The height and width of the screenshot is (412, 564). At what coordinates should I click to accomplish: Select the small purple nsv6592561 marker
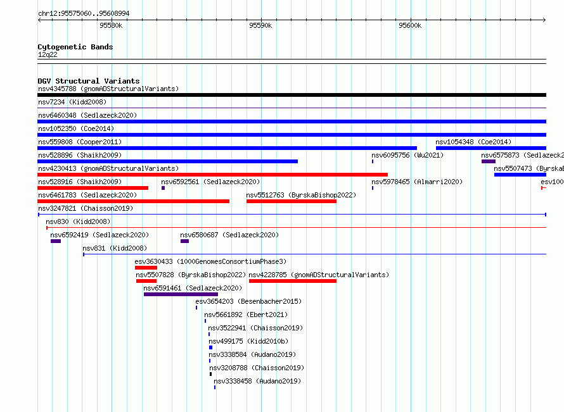tap(163, 188)
